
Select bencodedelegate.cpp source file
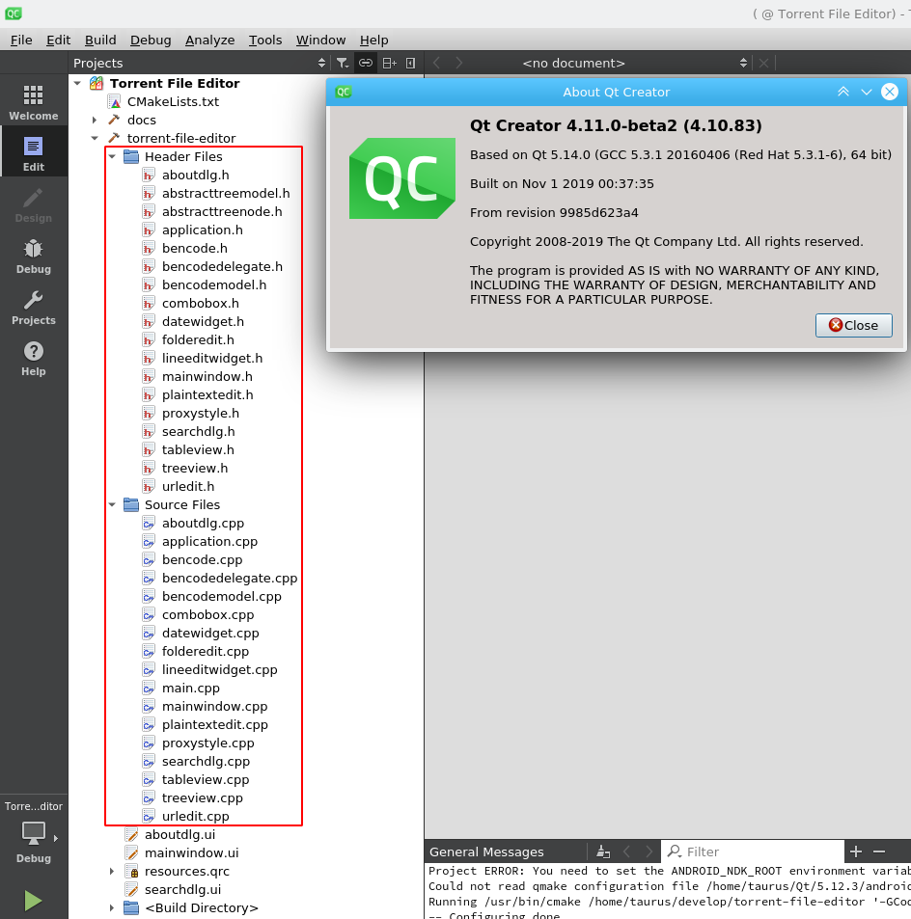click(230, 578)
